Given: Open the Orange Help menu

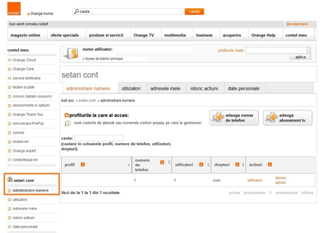Looking at the screenshot, I should click(263, 35).
